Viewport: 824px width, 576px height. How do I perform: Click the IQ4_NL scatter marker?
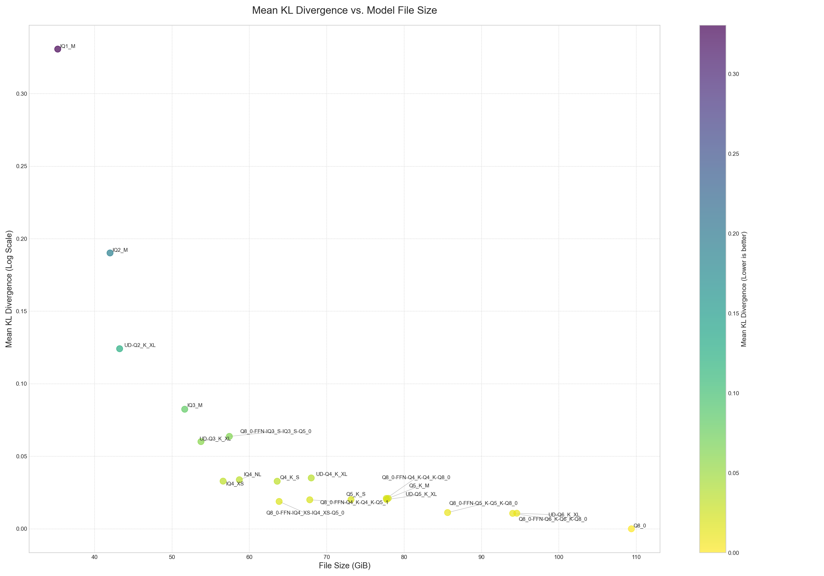click(x=240, y=479)
